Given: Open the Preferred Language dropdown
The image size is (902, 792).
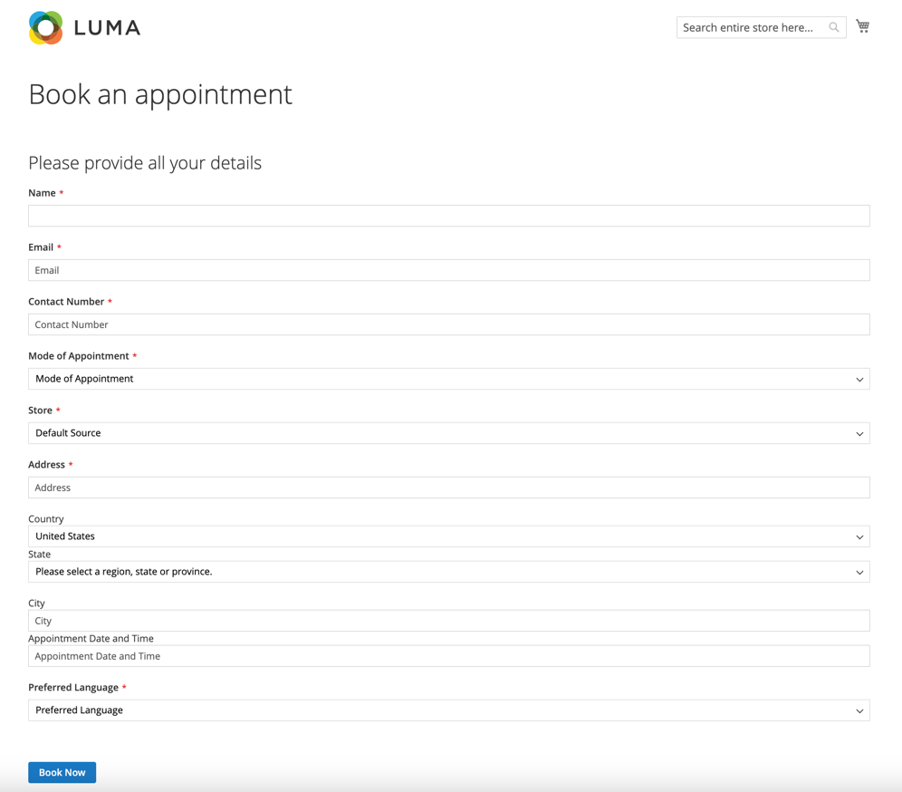Looking at the screenshot, I should pyautogui.click(x=448, y=710).
